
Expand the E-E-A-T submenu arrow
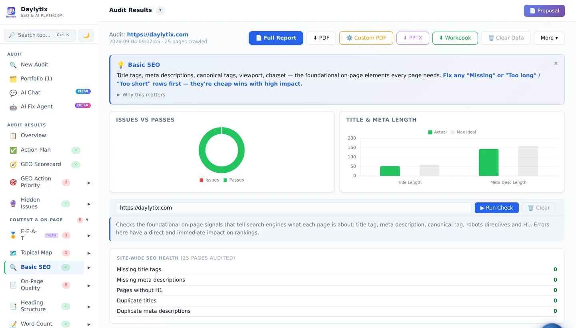click(x=89, y=236)
